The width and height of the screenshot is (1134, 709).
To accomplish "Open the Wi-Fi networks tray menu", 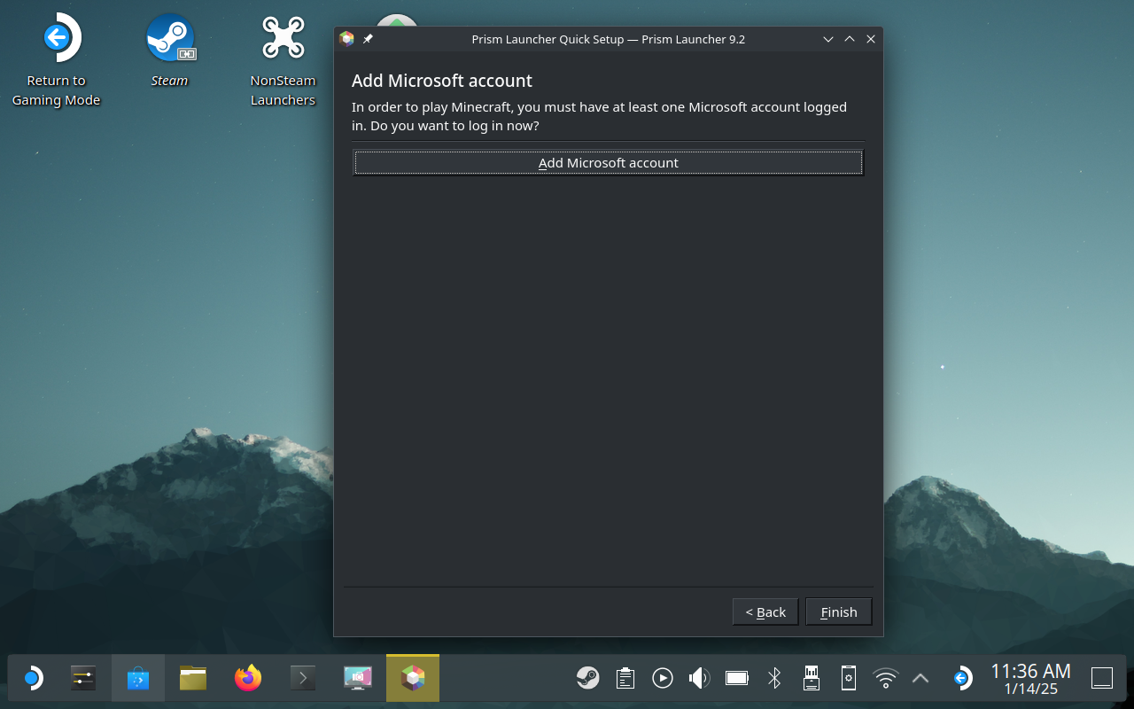I will click(x=885, y=679).
